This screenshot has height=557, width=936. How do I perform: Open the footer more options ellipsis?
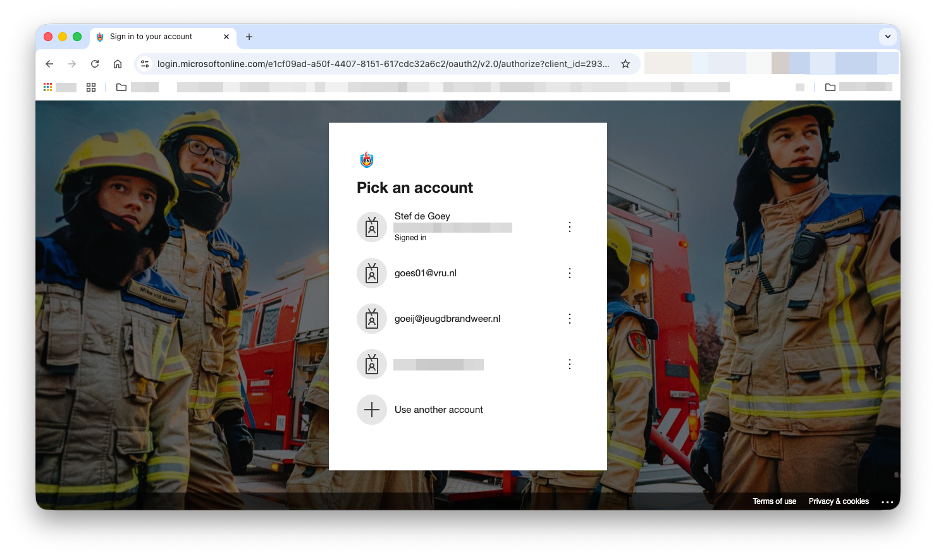tap(887, 502)
